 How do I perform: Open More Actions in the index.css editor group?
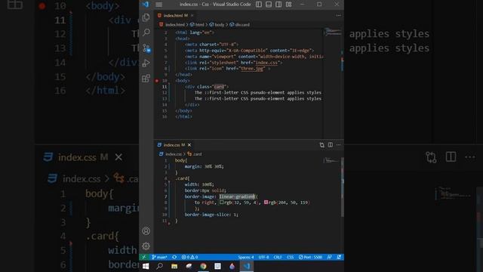point(338,145)
